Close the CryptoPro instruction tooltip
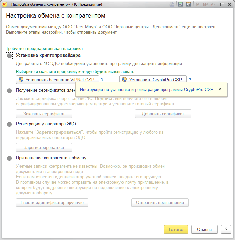Image resolution: width=235 pixels, height=240 pixels. [220, 89]
